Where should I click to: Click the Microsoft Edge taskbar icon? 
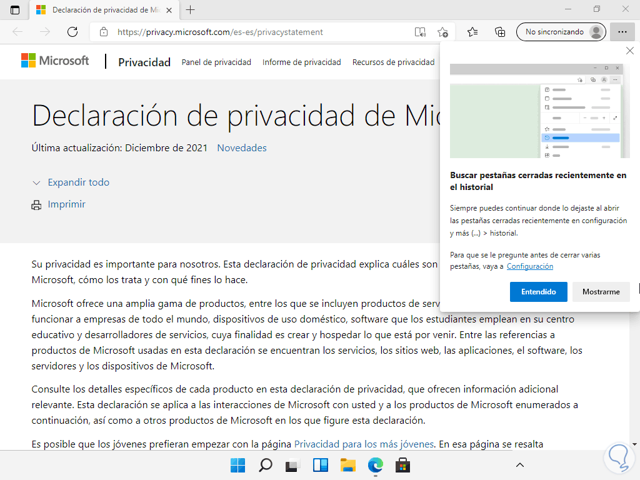click(x=375, y=465)
